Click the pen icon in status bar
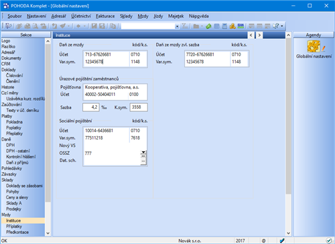This screenshot has height=244, width=335. (x=282, y=241)
